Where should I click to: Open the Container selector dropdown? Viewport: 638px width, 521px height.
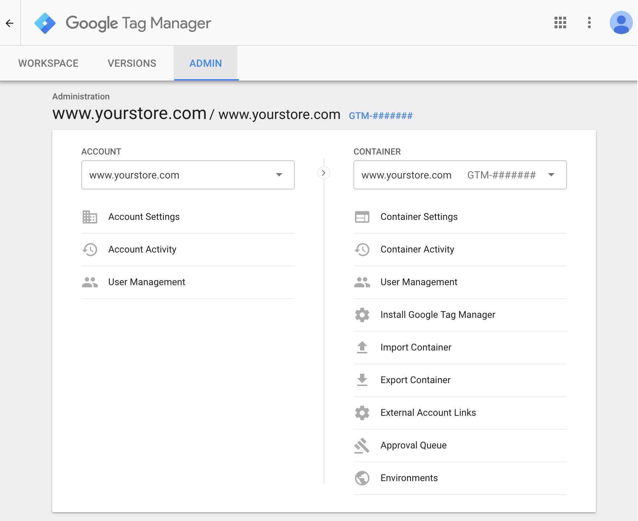[460, 175]
